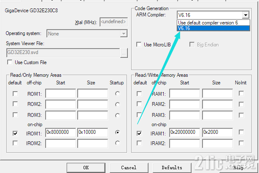This screenshot has height=173, width=259.
Task: Tick the RAM2 default checkbox
Action: (x=139, y=104)
